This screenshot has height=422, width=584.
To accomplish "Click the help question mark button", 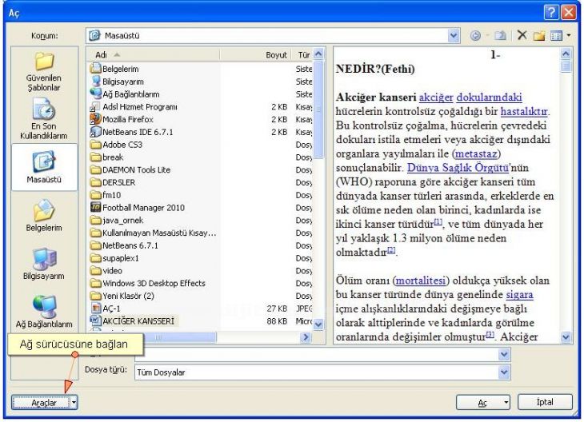I will (551, 12).
